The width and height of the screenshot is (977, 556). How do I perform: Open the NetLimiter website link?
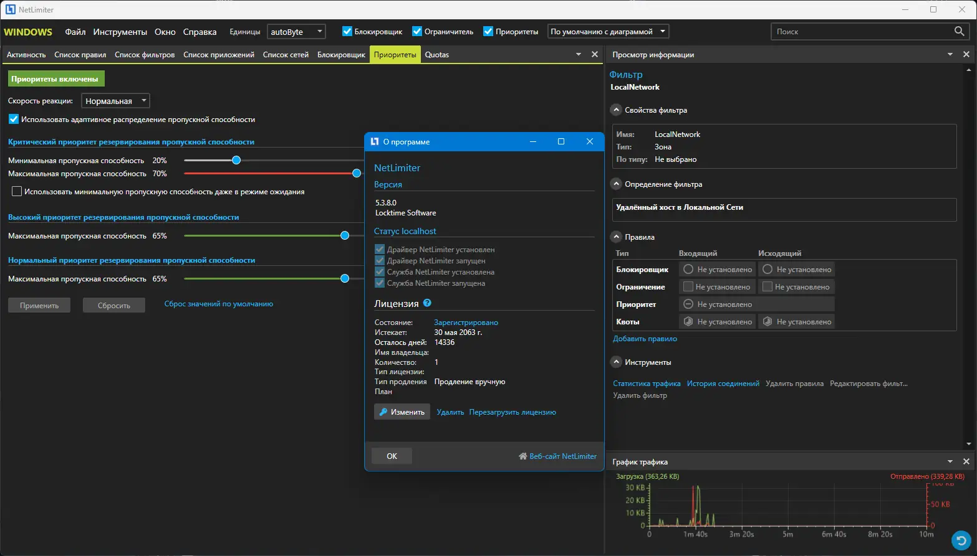[562, 456]
